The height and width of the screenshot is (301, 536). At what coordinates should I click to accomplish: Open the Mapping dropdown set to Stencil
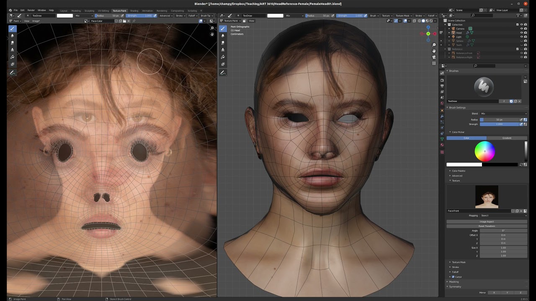point(503,216)
